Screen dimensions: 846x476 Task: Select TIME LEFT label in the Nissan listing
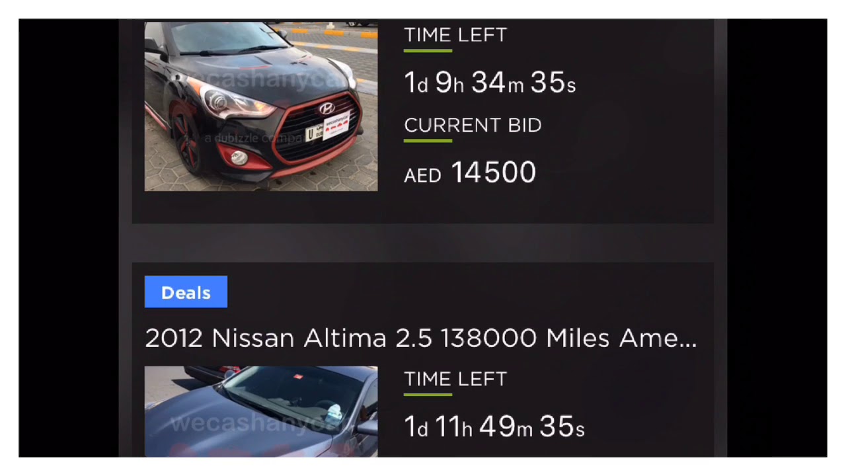coord(455,379)
